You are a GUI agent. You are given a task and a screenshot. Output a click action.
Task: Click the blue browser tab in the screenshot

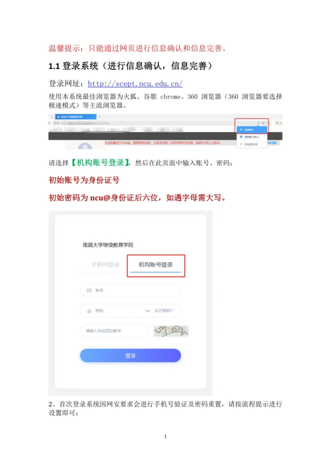pos(76,117)
